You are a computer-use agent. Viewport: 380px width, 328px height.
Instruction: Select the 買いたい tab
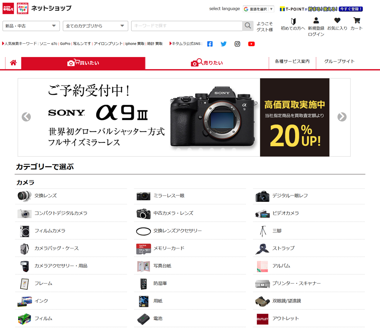click(x=83, y=63)
